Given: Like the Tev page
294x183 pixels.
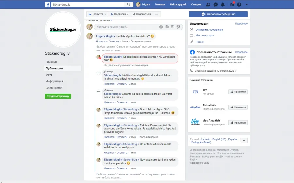Looking at the screenshot, I should tap(238, 92).
